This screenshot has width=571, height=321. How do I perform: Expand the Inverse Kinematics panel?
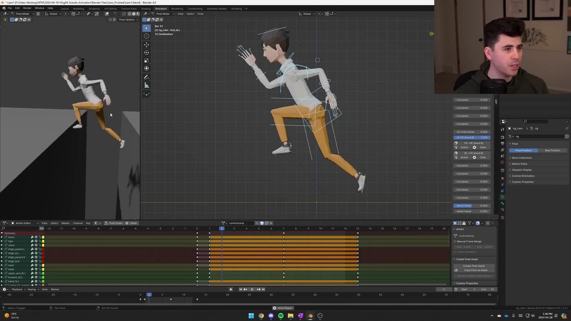[x=523, y=176]
